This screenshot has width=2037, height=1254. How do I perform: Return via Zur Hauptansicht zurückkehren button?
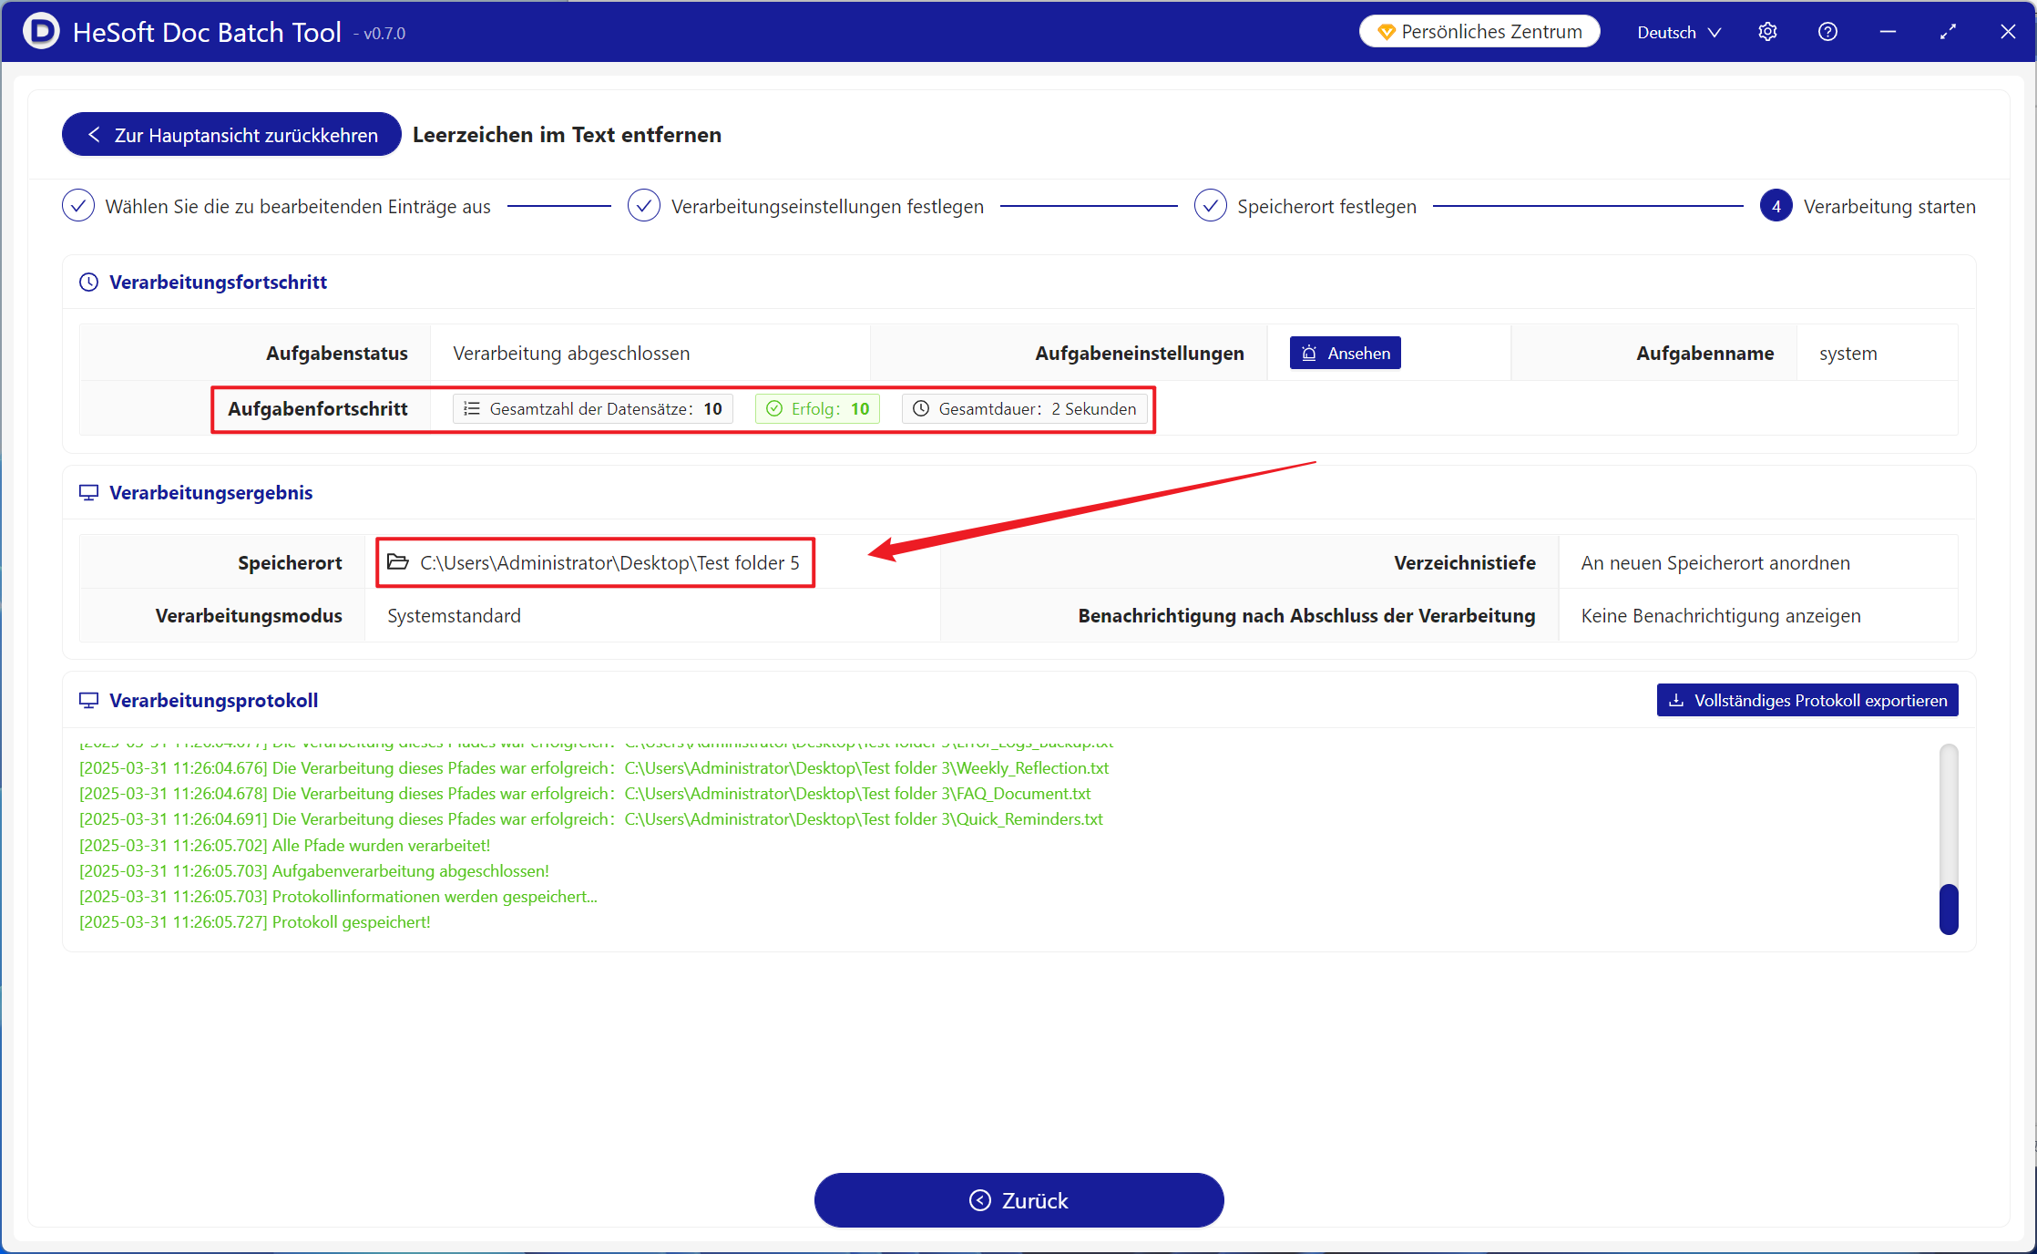point(231,135)
